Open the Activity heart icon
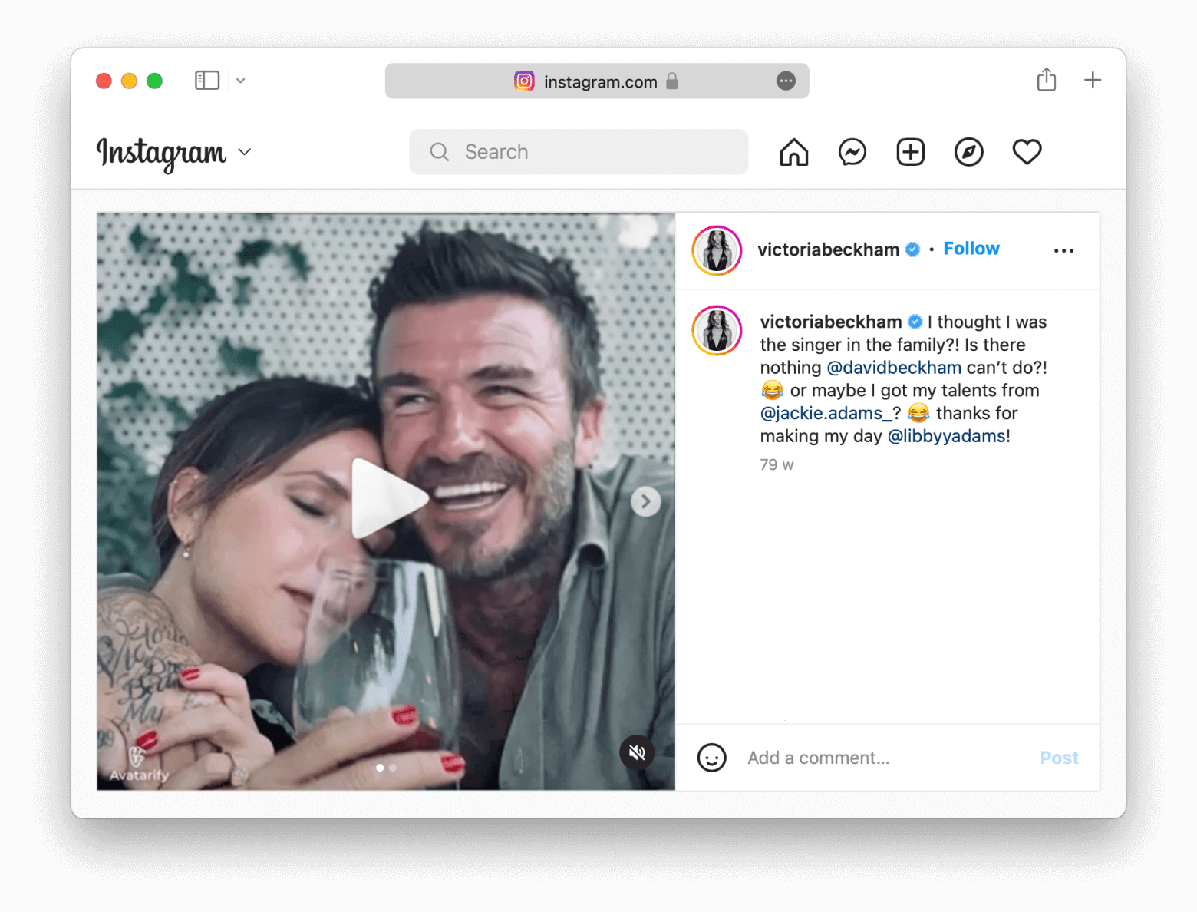Screen dimensions: 1197x912 click(x=1027, y=152)
